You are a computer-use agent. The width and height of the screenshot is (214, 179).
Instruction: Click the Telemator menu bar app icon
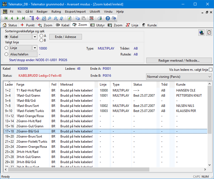click(5, 12)
